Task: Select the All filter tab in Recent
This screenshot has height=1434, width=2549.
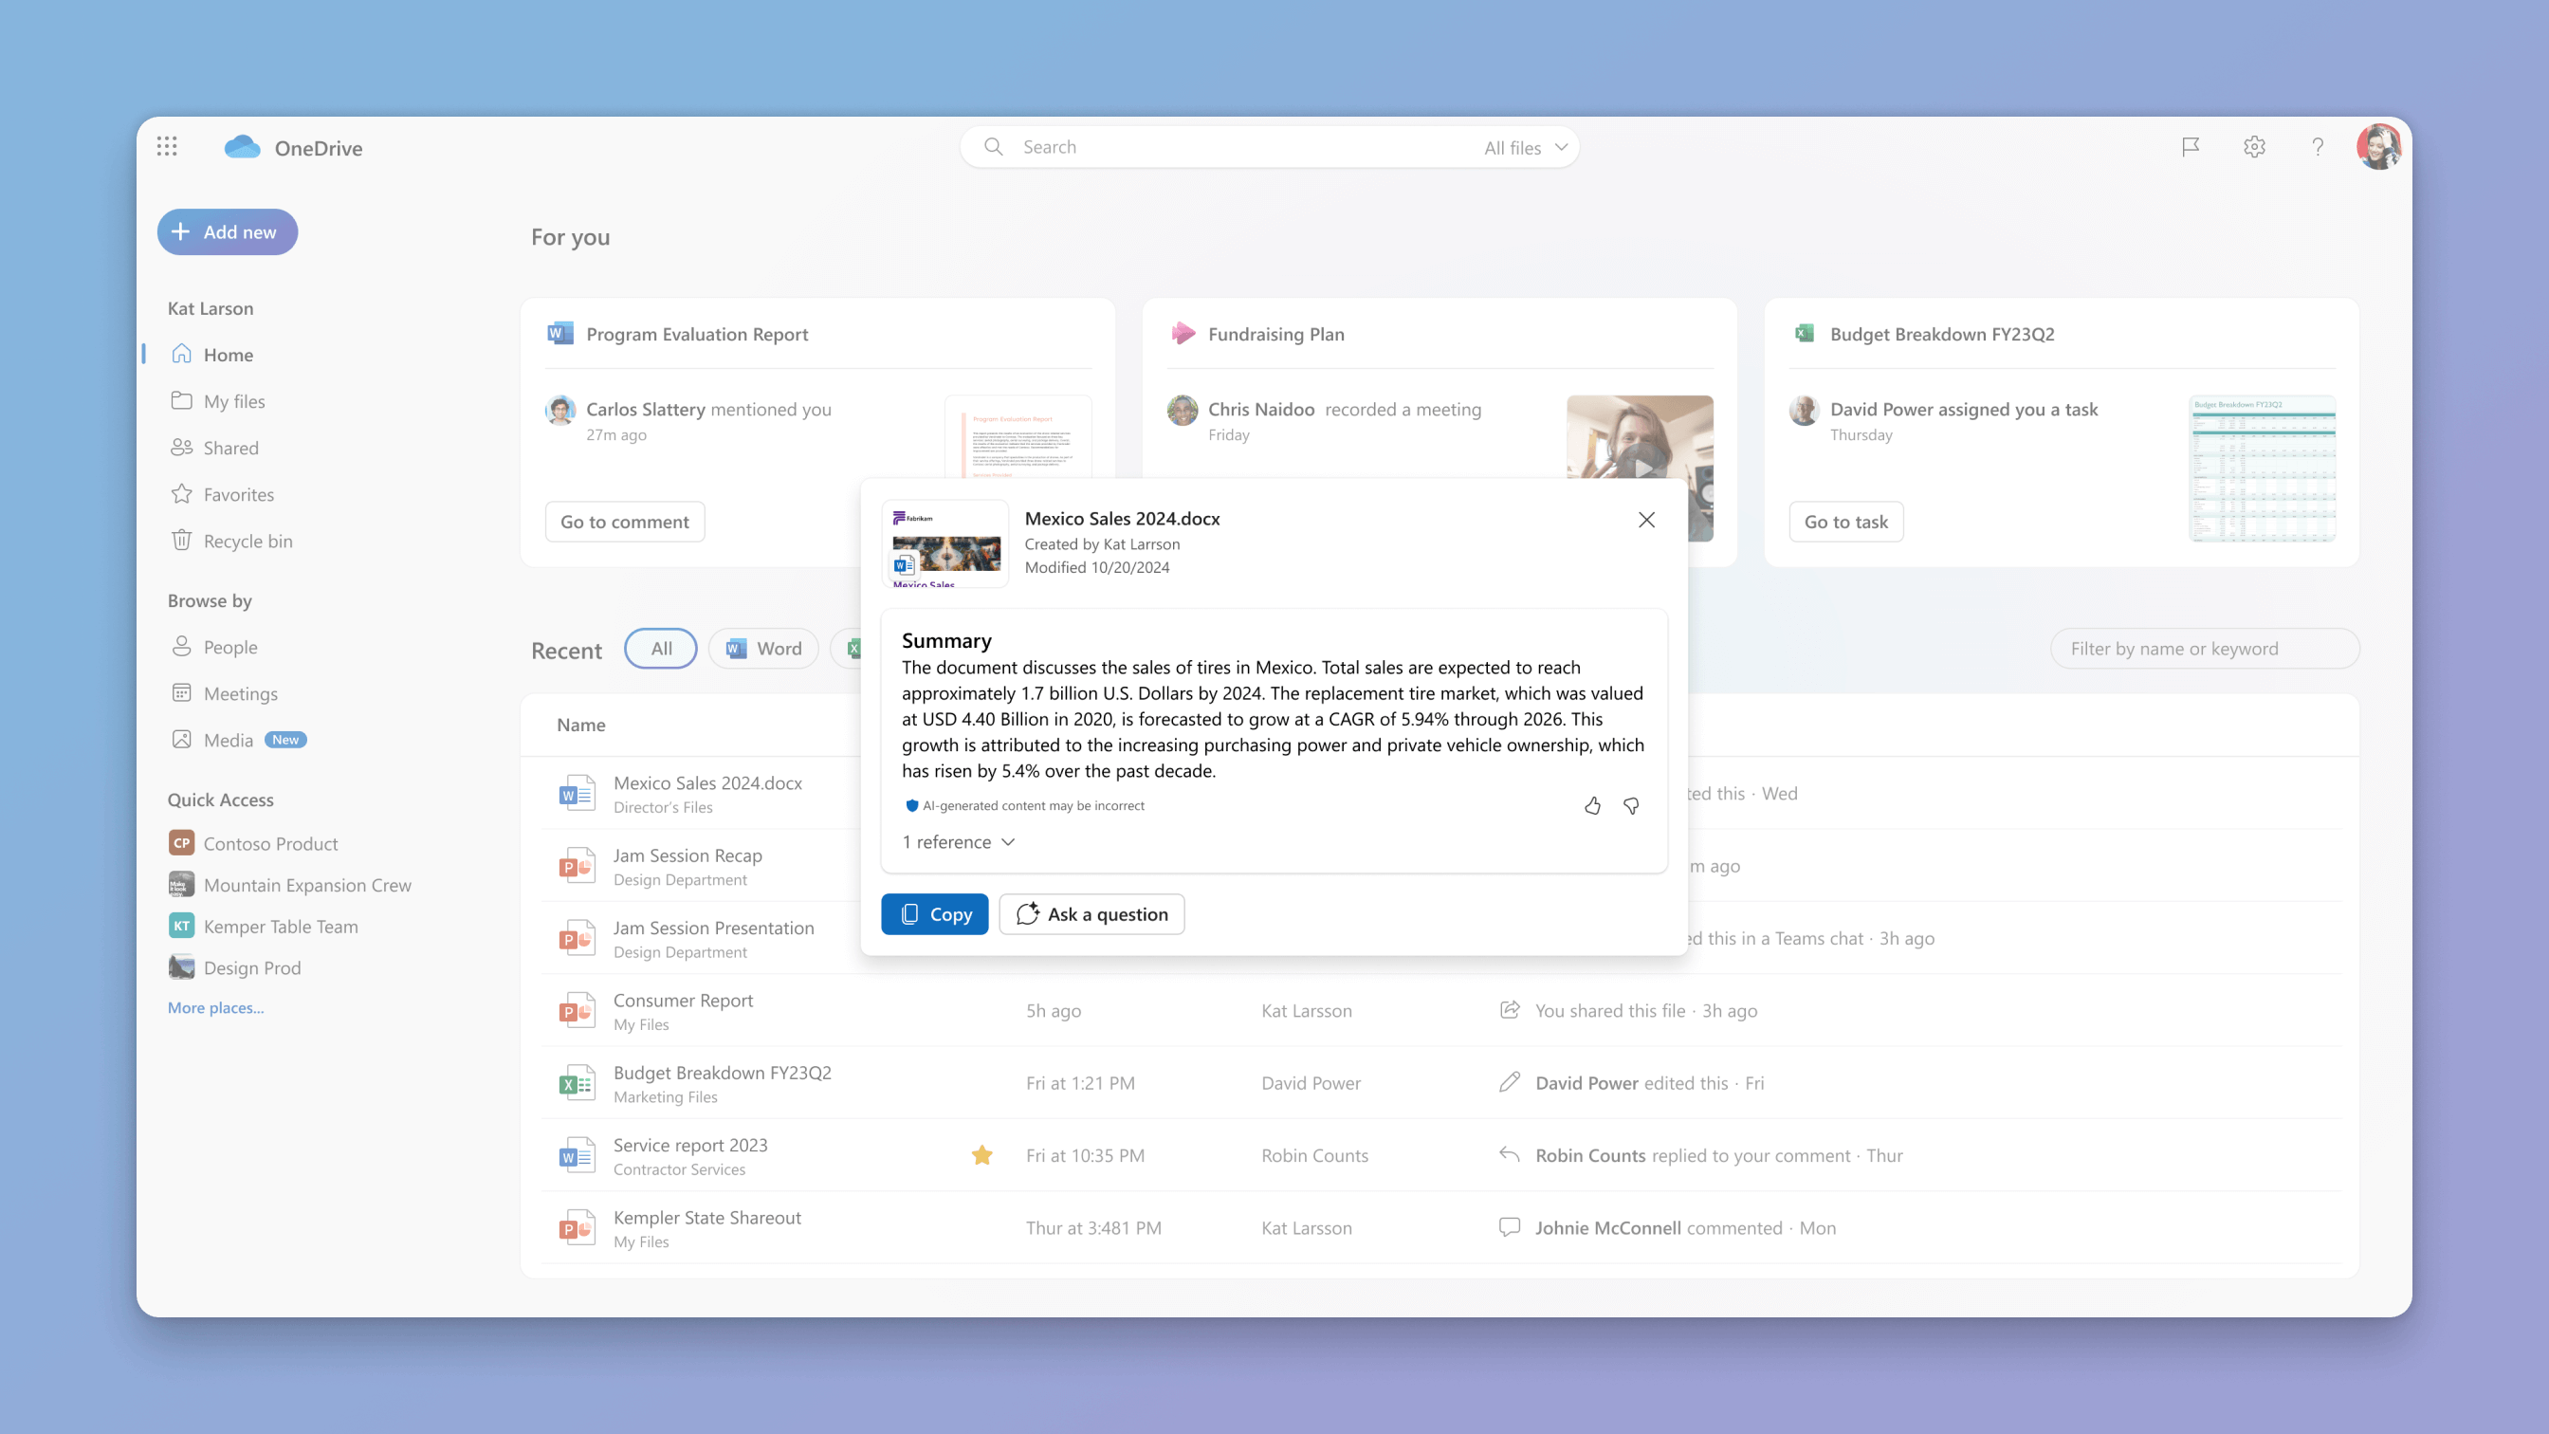Action: point(660,648)
